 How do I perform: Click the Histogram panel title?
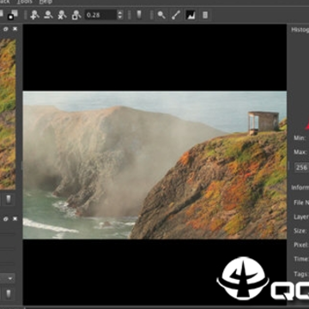(x=300, y=29)
